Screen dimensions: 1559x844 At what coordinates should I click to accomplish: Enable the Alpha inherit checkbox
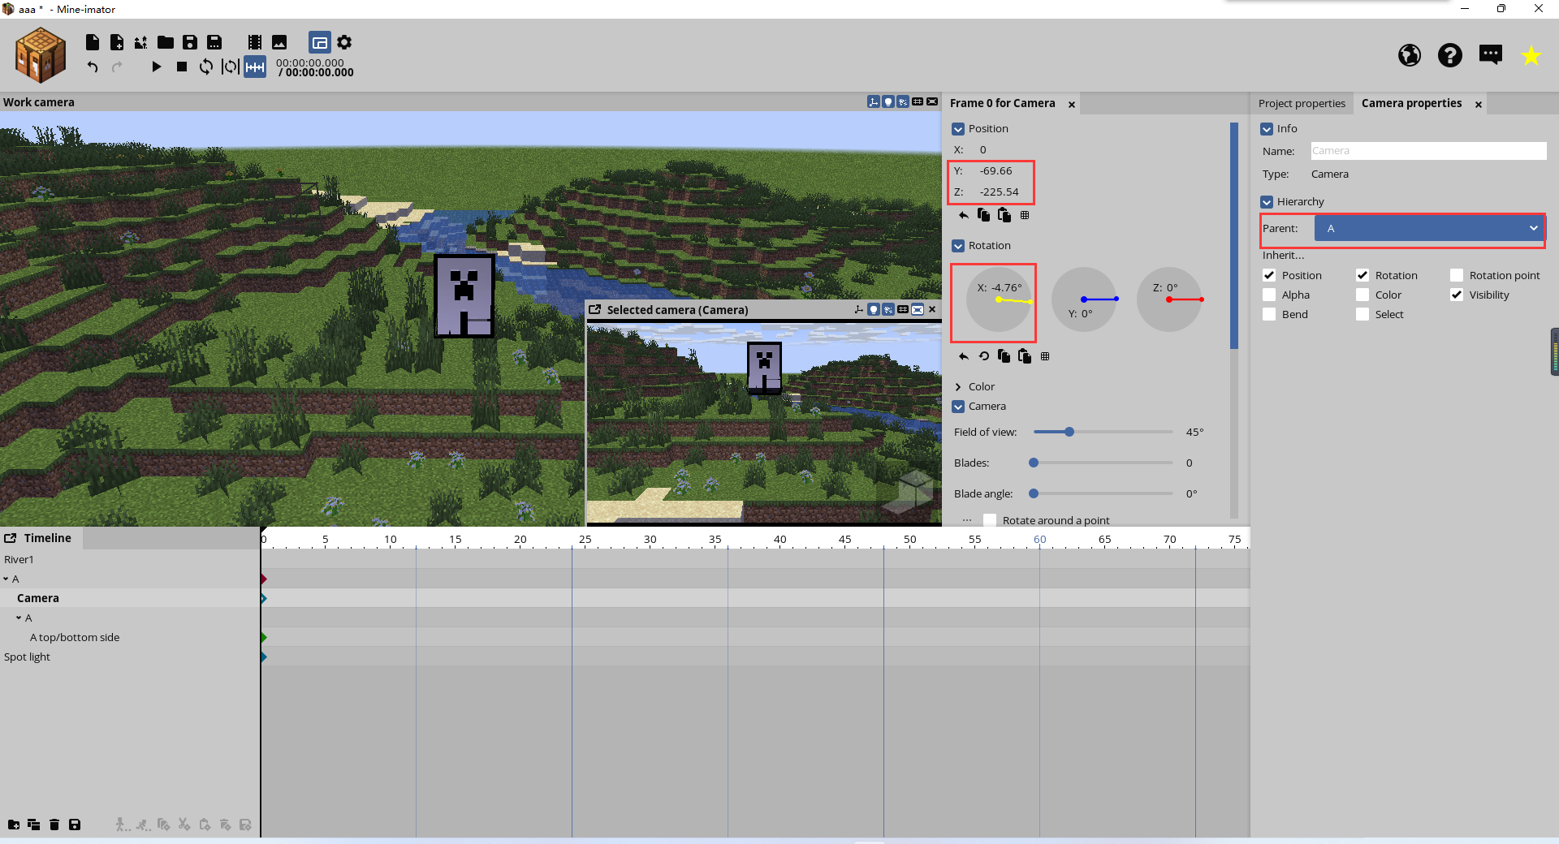pos(1269,295)
